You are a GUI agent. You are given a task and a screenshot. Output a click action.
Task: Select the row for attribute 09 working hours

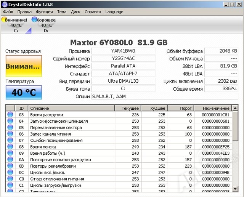[114, 153]
